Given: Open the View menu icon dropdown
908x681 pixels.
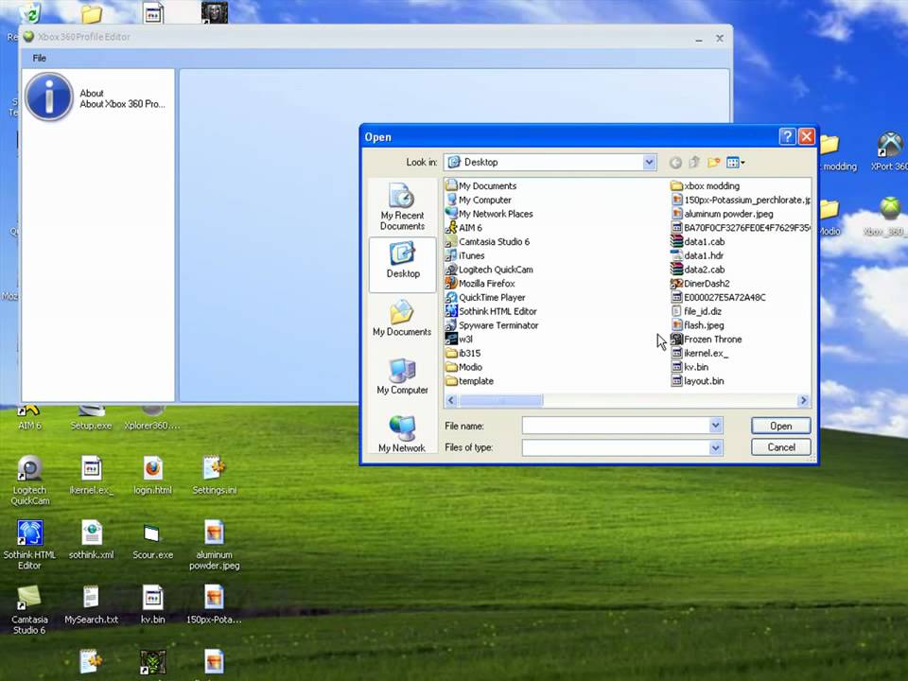Looking at the screenshot, I should click(736, 163).
